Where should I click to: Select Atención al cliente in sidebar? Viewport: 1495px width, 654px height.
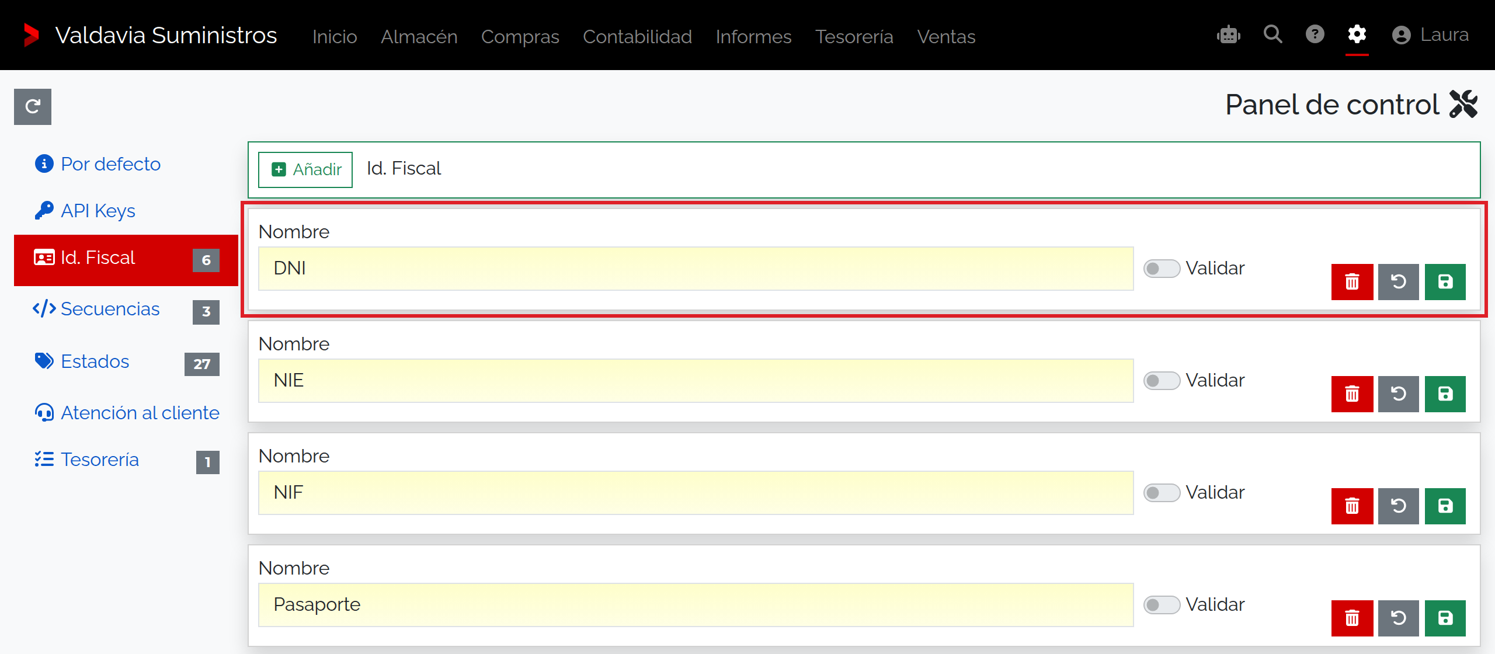pos(127,413)
